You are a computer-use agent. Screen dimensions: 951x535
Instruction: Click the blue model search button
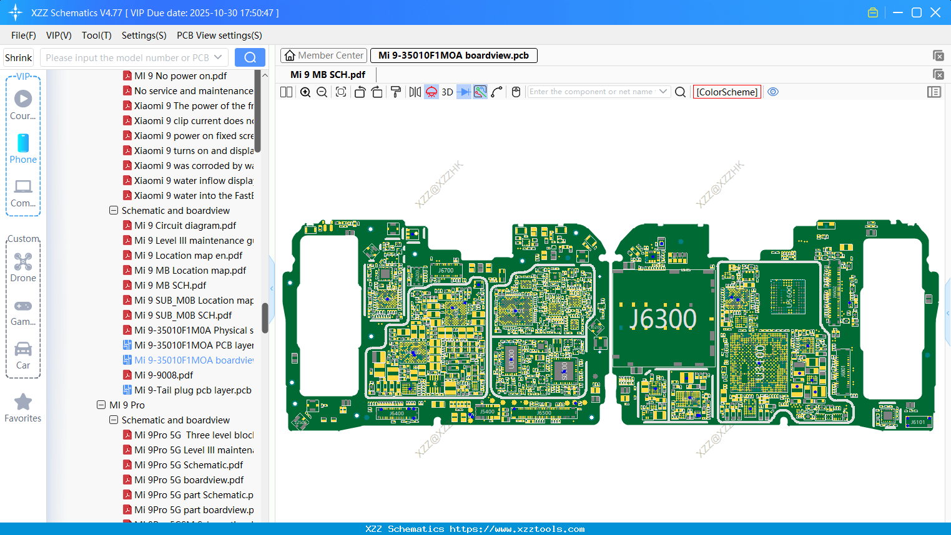tap(250, 57)
